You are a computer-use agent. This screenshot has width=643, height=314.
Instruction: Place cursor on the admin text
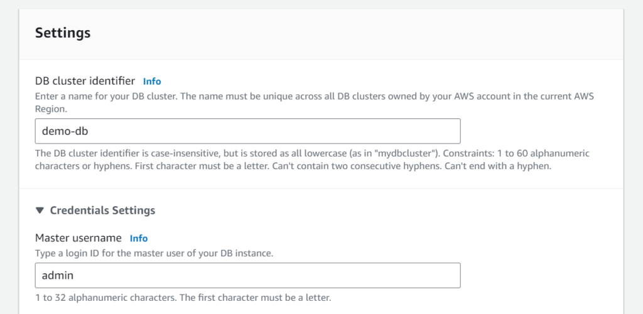(x=57, y=275)
